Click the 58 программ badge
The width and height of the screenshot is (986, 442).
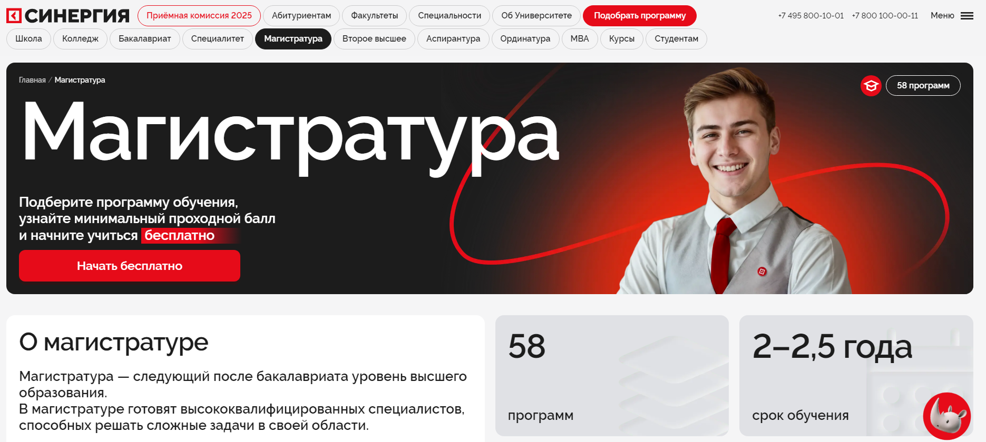923,85
